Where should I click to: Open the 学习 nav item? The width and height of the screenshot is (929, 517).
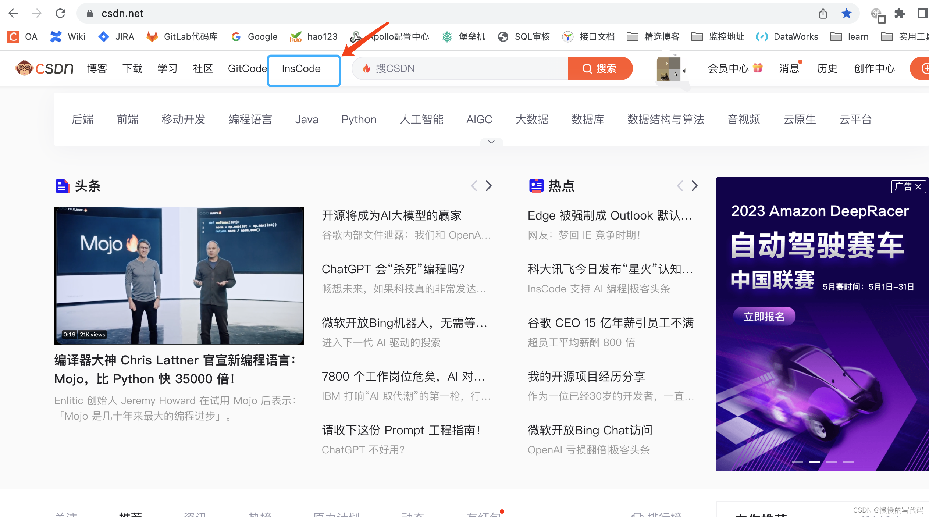[168, 68]
